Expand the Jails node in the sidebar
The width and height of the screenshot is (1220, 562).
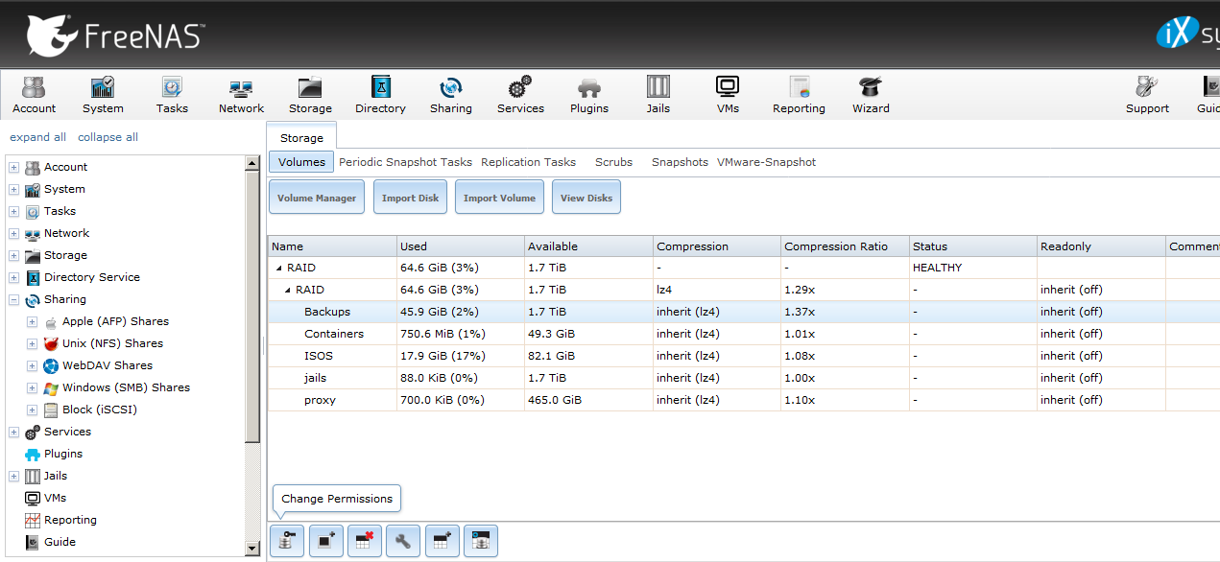point(13,477)
